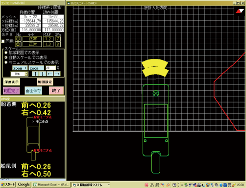The height and width of the screenshot is (188, 246).
Task: Open the 10m scale dropdown
Action: coord(26,74)
